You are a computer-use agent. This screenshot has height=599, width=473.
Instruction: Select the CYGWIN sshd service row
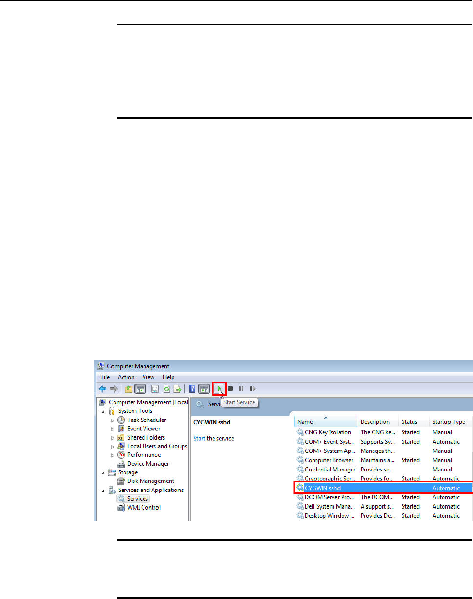coord(384,488)
